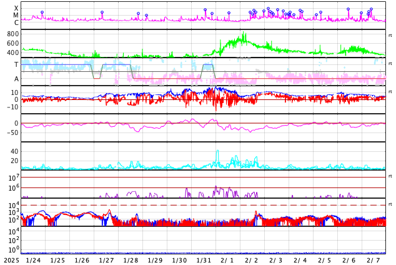
Task: Select the 1/28 date label
Action: [131, 260]
